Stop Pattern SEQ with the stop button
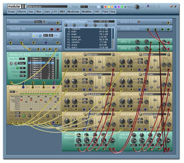The height and width of the screenshot is (163, 184). coord(15,63)
